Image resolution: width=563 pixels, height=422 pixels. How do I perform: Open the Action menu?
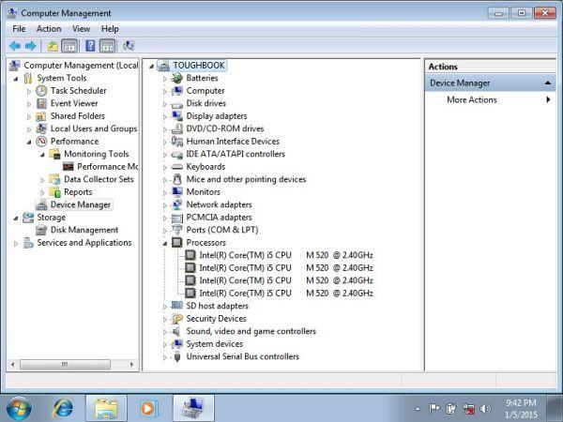click(49, 29)
